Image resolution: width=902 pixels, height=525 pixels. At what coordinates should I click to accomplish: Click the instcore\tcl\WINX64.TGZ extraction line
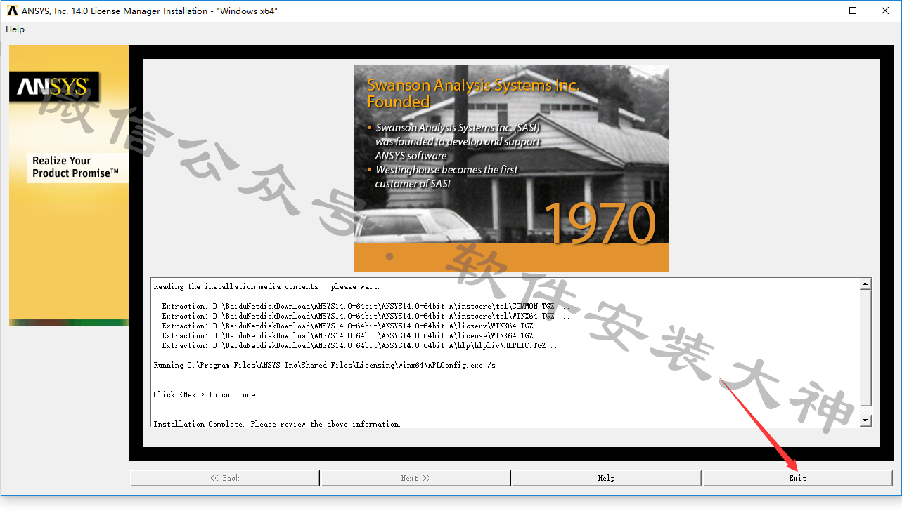(366, 316)
